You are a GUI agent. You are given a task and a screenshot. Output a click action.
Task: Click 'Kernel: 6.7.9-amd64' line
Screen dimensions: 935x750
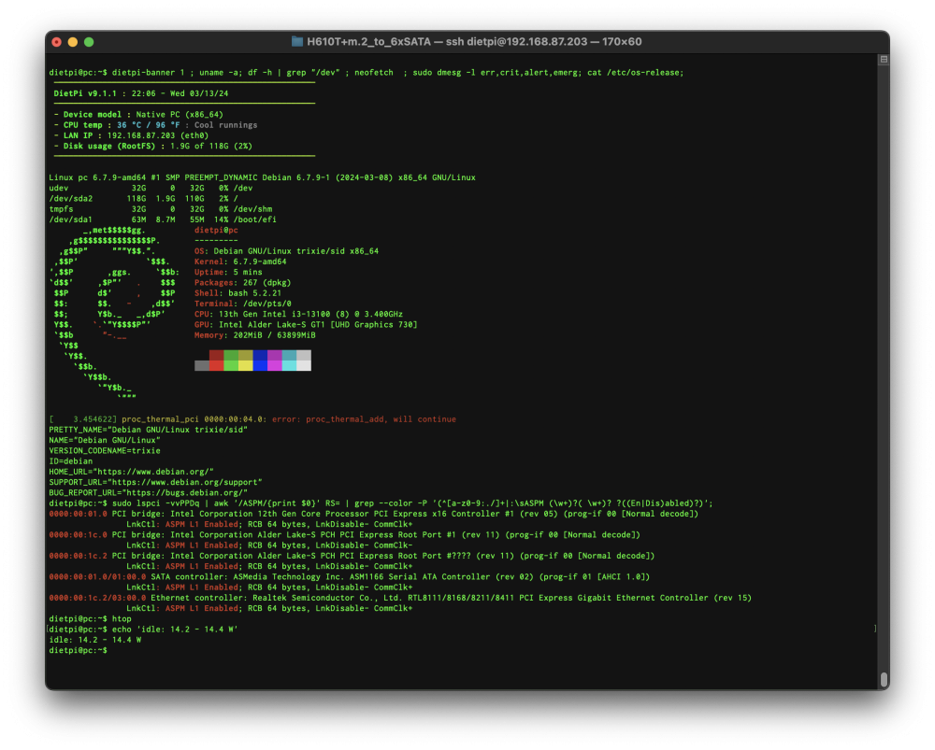(240, 262)
